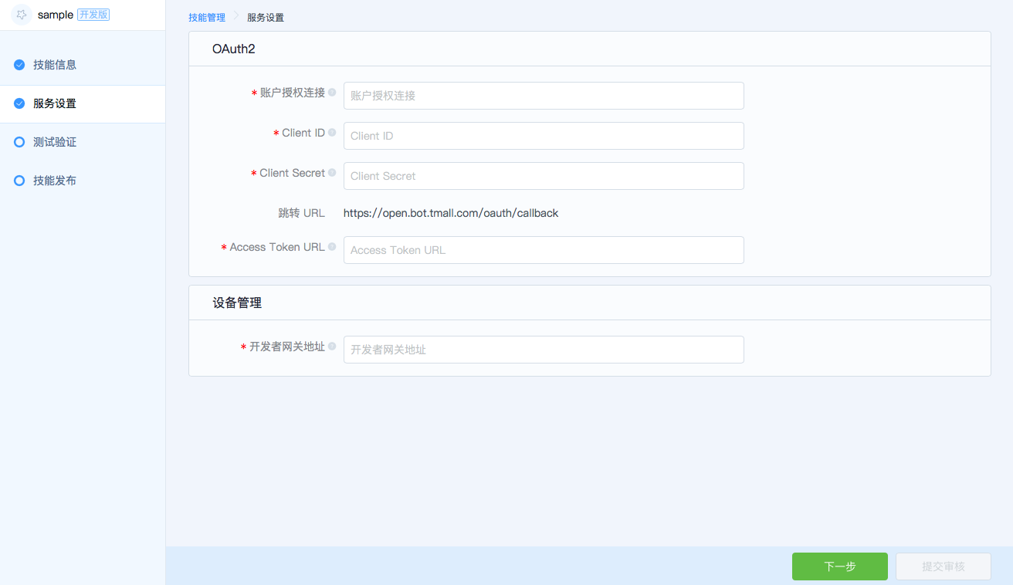This screenshot has width=1013, height=585.
Task: Click the 提交审核 button
Action: tap(944, 566)
